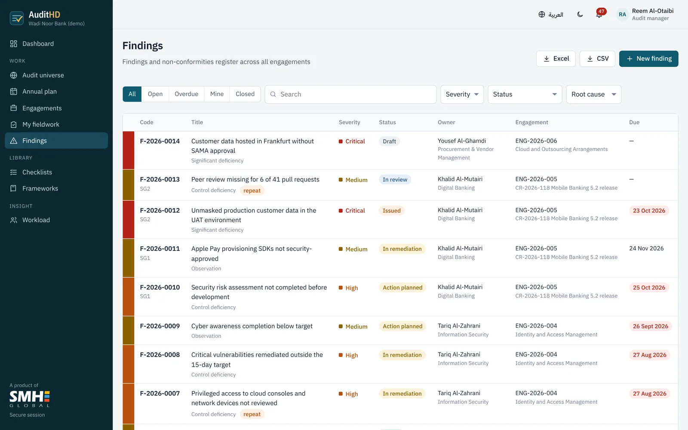
Task: Click owner Yousef Al-Ghamdi
Action: (462, 141)
